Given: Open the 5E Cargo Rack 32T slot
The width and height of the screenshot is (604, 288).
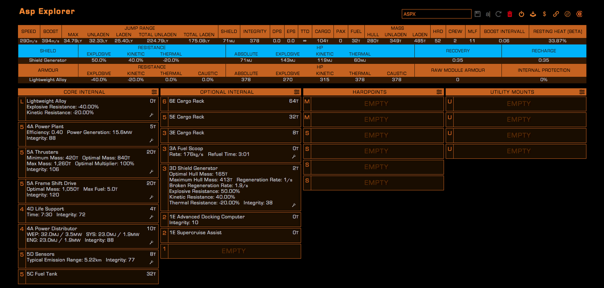Looking at the screenshot, I should pos(231,120).
